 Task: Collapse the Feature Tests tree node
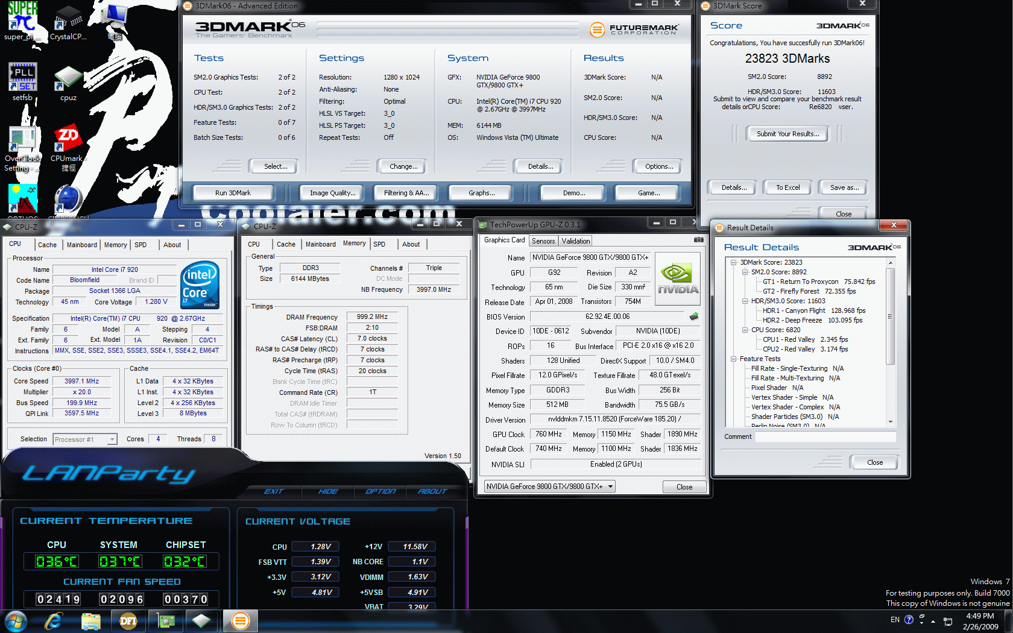(734, 359)
